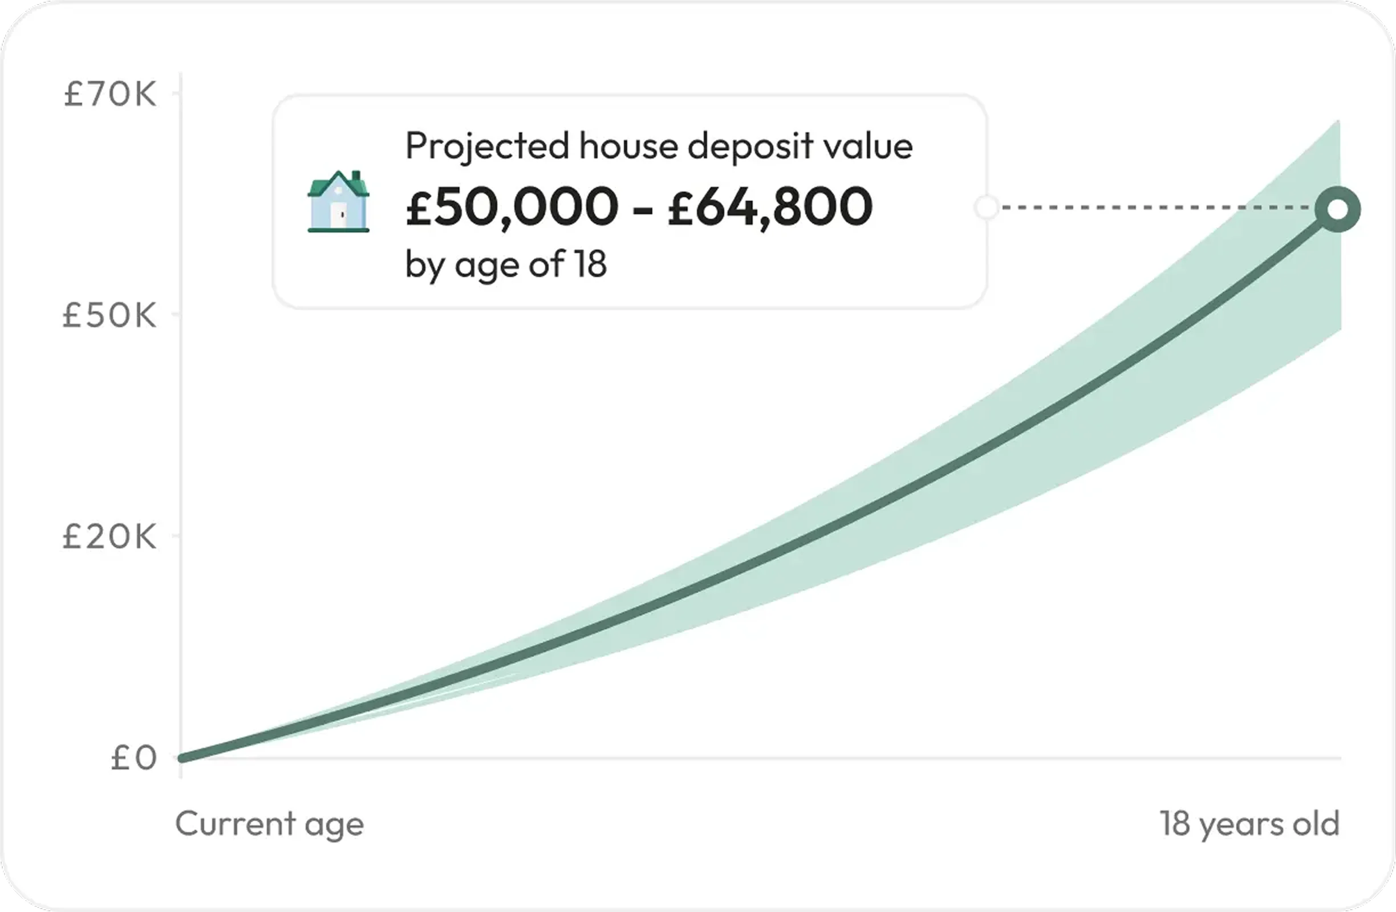
Task: Click the curve's starting point at £0
Action: point(183,758)
